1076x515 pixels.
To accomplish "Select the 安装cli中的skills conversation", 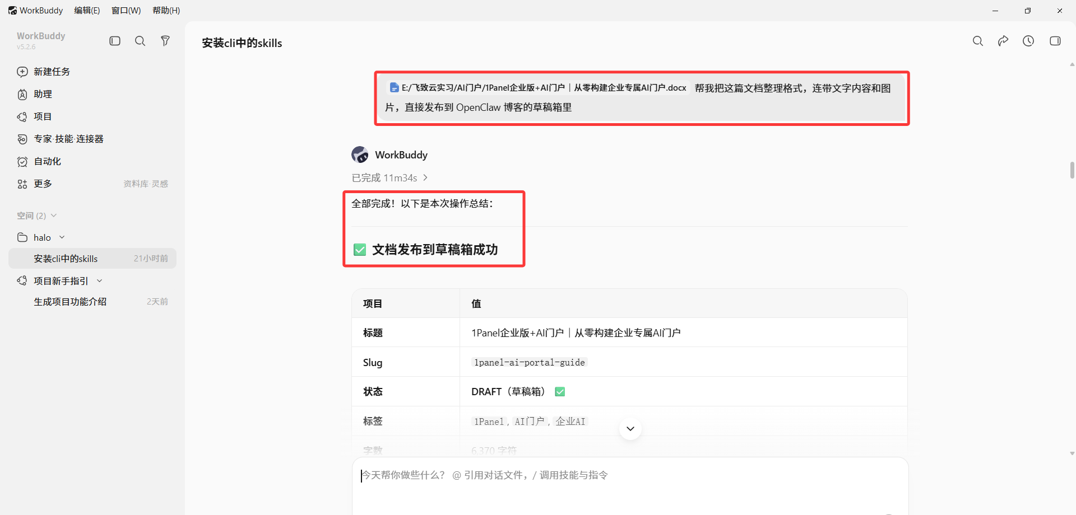I will point(92,259).
